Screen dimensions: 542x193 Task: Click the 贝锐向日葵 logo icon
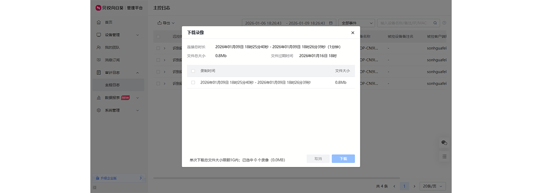[x=98, y=8]
